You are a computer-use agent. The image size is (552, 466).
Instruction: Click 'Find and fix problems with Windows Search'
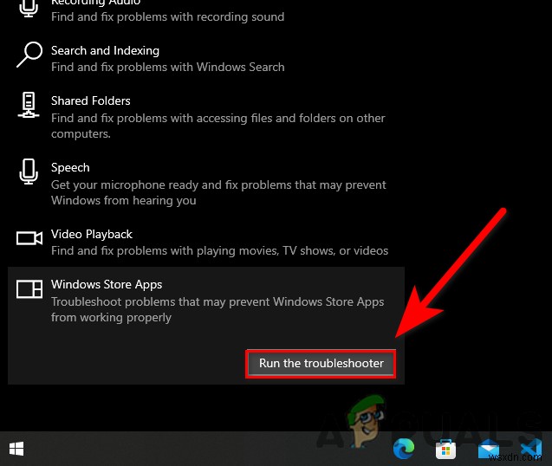point(167,67)
